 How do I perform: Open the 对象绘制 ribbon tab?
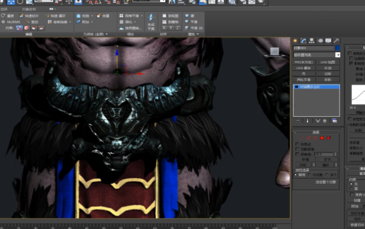tap(29, 10)
